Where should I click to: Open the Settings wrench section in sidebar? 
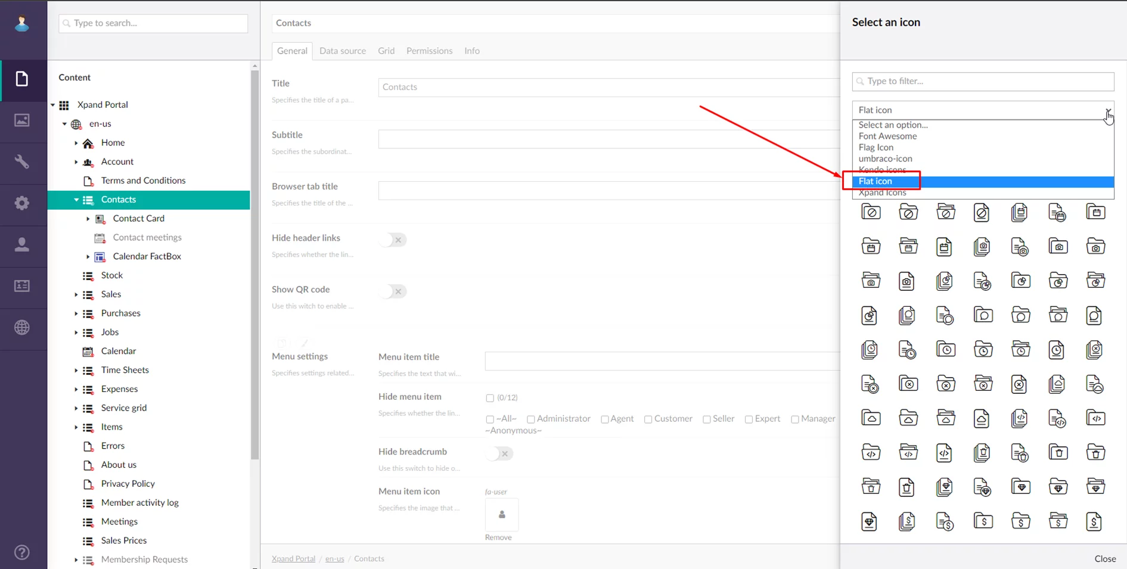coord(22,162)
